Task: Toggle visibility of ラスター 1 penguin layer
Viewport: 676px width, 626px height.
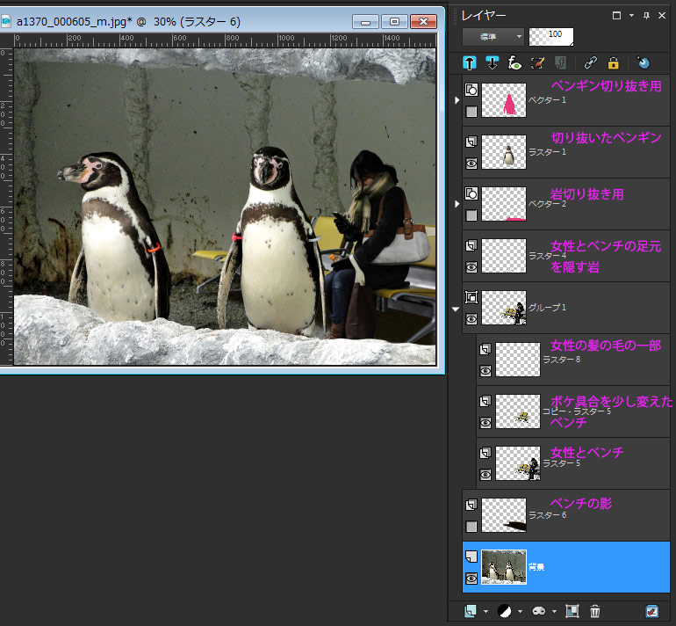Action: [x=471, y=163]
